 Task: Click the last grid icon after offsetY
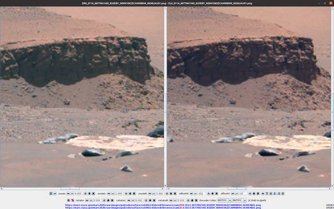283,194
